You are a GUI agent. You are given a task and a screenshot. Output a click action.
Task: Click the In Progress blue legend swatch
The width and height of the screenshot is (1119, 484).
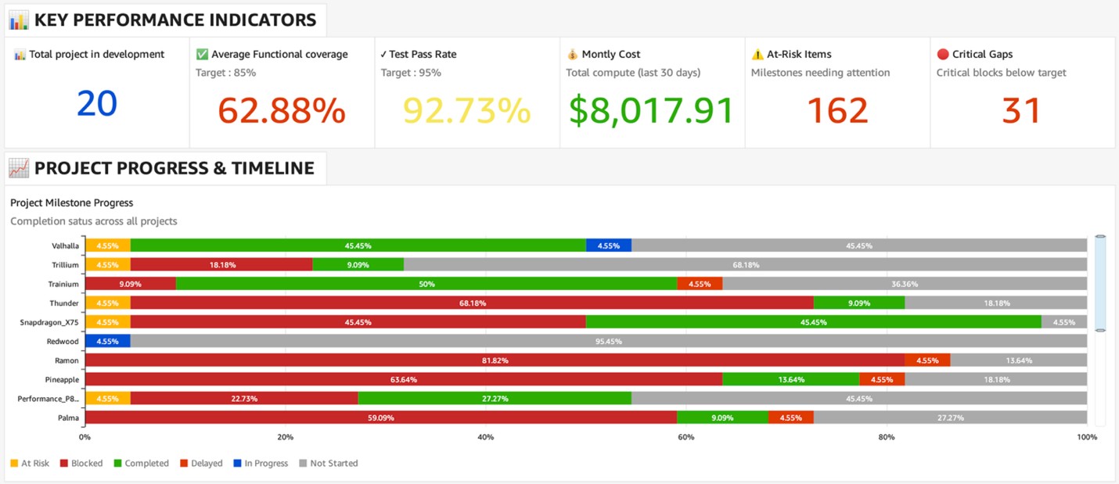tap(237, 464)
